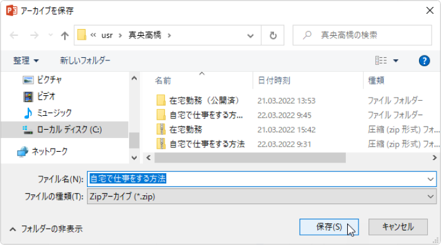Viewport: 441px width, 245px height.
Task: Open the 整理 menu
Action: [26, 60]
